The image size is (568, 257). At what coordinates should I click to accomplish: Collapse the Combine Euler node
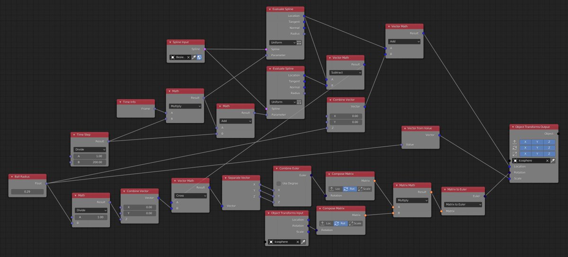276,168
